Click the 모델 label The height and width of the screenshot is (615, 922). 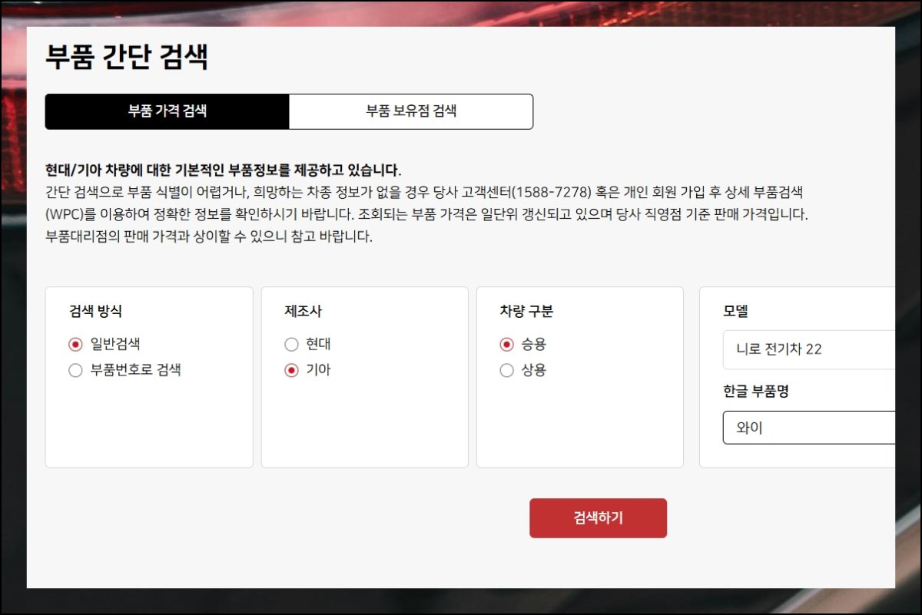735,312
